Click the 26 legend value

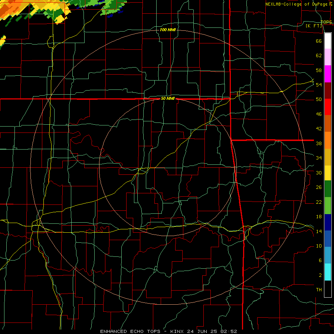pyautogui.click(x=319, y=187)
